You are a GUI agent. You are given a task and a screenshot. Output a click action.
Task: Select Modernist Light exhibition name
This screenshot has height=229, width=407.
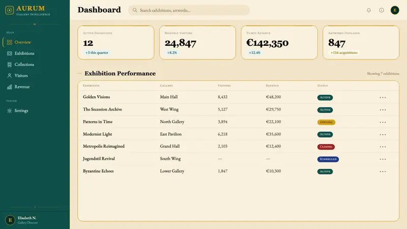point(97,134)
